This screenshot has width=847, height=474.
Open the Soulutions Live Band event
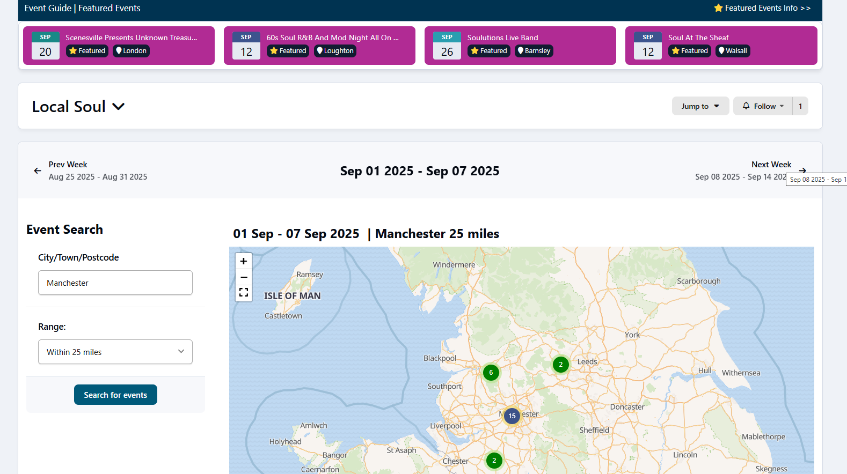(x=502, y=38)
